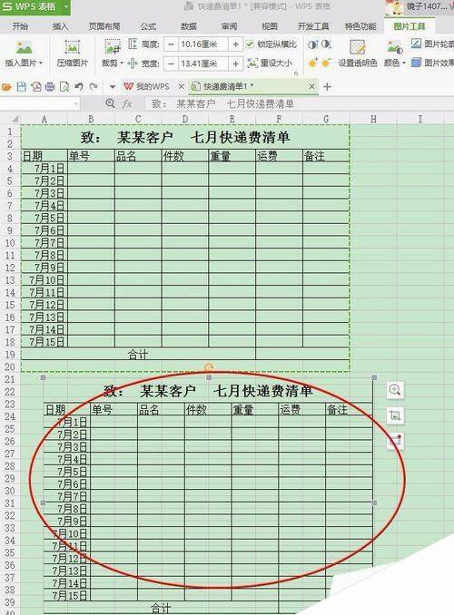This screenshot has height=615, width=454.
Task: Click the Save disk icon
Action: pos(21,87)
